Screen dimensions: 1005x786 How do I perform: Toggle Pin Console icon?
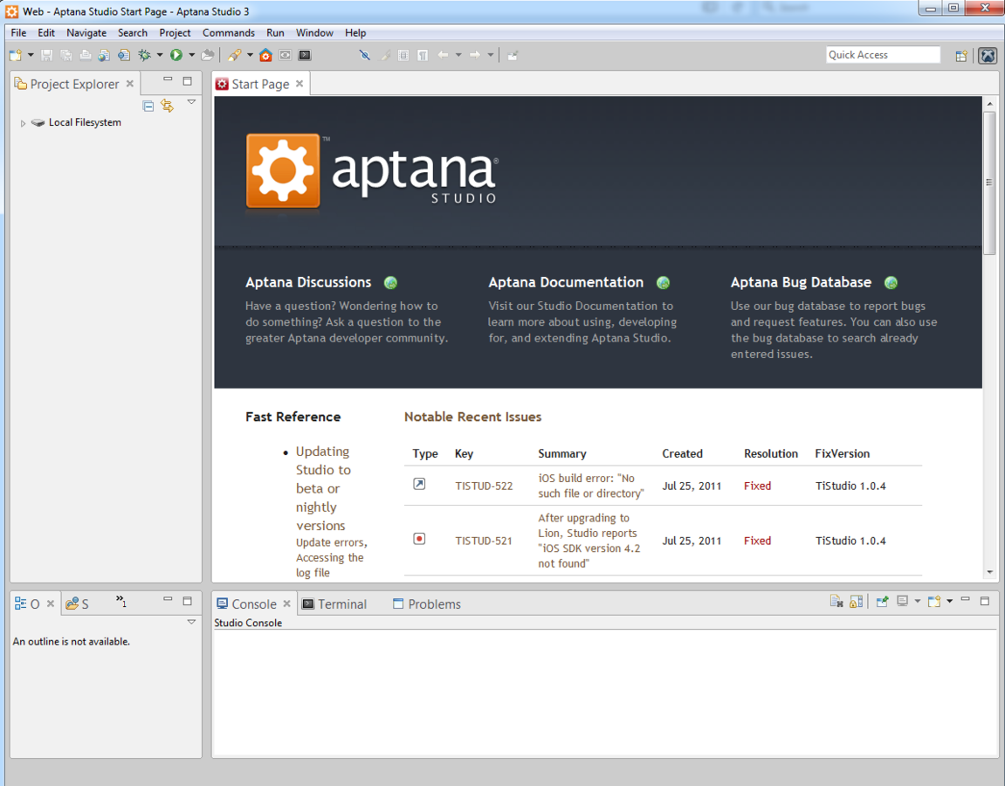(x=882, y=602)
